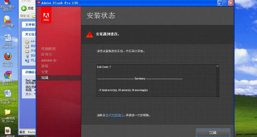This screenshot has width=257, height=137.
Task: Select the 序列号 step in the sidebar
Action: pos(47,54)
